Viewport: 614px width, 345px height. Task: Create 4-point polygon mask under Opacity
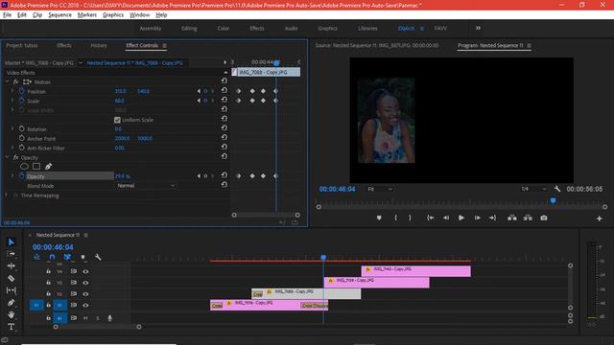coord(36,167)
